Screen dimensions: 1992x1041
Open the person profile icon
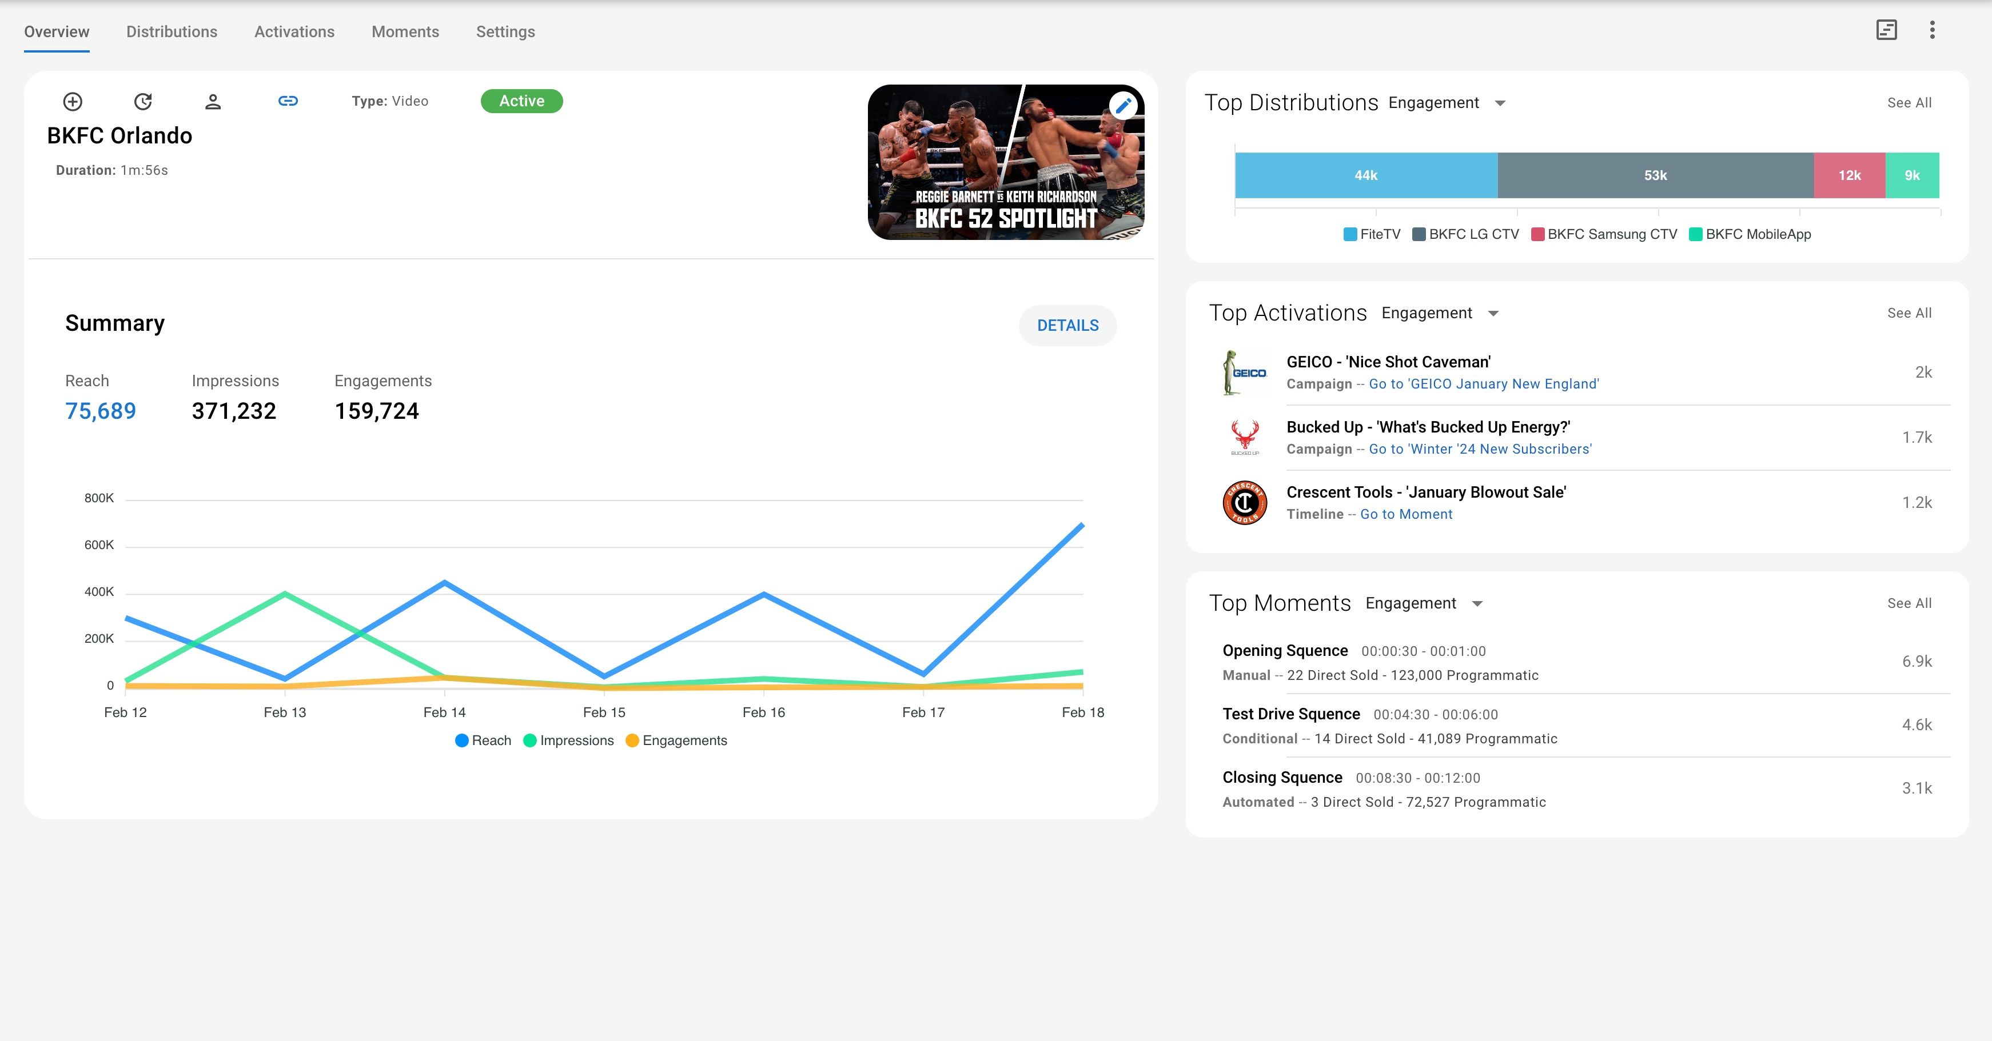[x=213, y=101]
